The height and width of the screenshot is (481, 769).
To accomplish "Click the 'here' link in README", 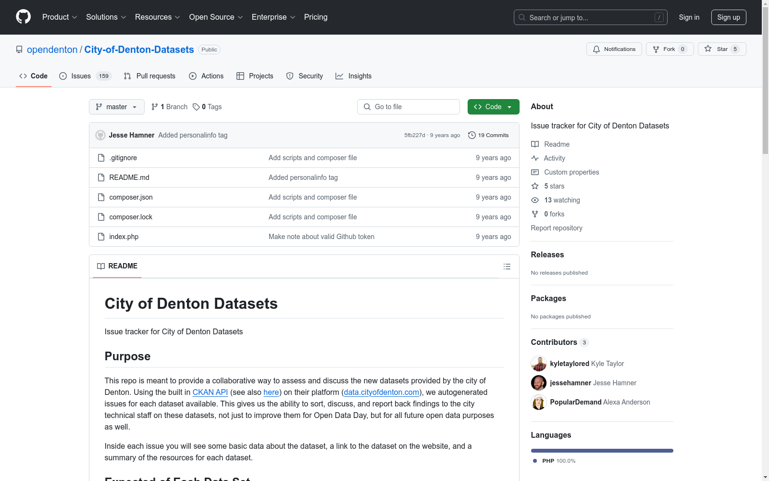I will coord(271,392).
